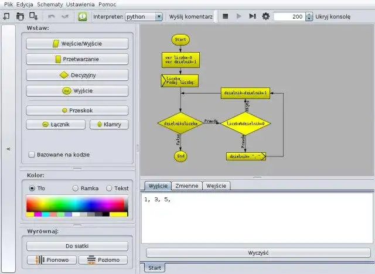Click the open file folder icon
This screenshot has height=274, width=375.
[x=20, y=16]
